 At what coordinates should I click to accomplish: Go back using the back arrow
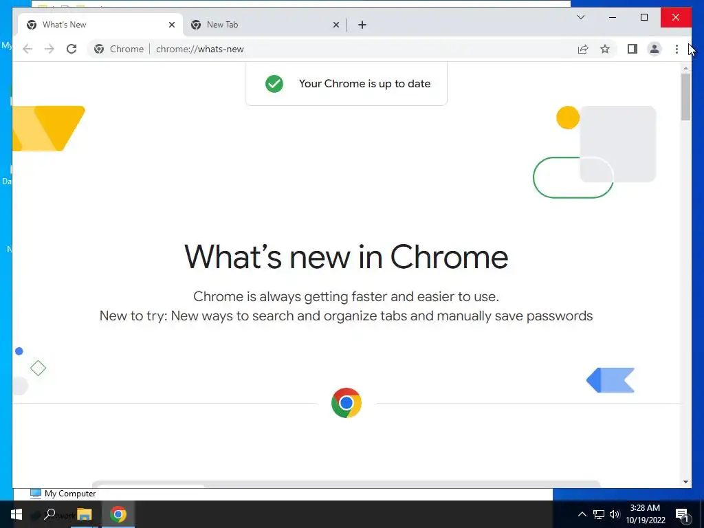(x=27, y=49)
